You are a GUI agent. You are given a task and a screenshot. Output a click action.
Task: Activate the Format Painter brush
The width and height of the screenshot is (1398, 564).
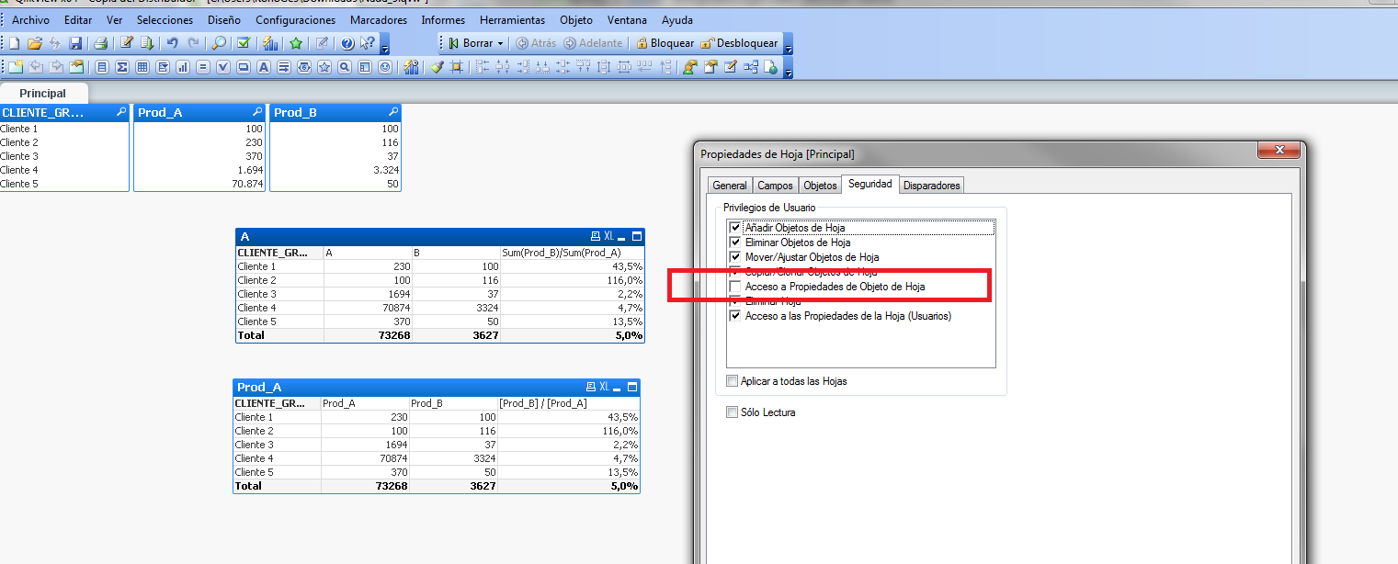tap(437, 67)
